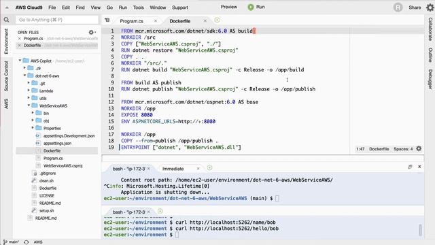
Task: Open the AWS side panel
Action: click(6, 103)
